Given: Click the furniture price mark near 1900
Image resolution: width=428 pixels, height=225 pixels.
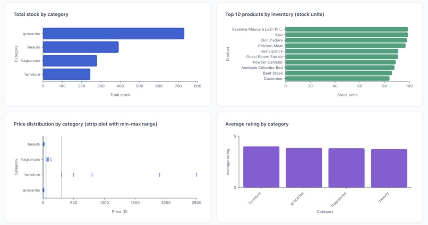Looking at the screenshot, I should (x=160, y=175).
